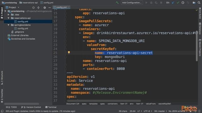
Task: Click reservations-api breadcrumb in navigation bar
Action: [x=29, y=3]
